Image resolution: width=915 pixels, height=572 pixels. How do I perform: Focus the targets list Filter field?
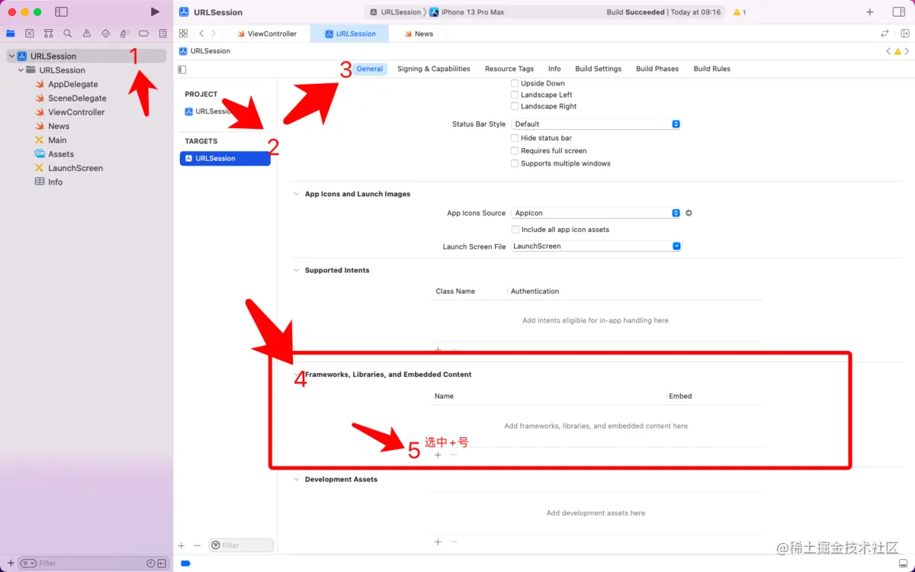click(x=241, y=545)
